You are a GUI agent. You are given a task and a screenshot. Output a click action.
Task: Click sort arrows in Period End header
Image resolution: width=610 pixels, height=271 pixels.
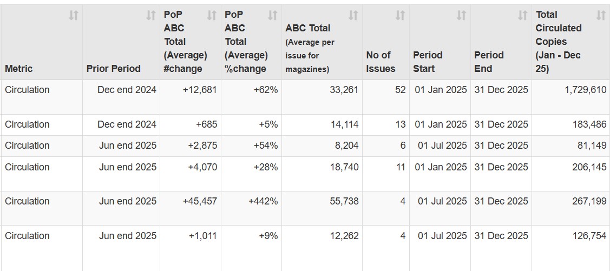(x=522, y=16)
